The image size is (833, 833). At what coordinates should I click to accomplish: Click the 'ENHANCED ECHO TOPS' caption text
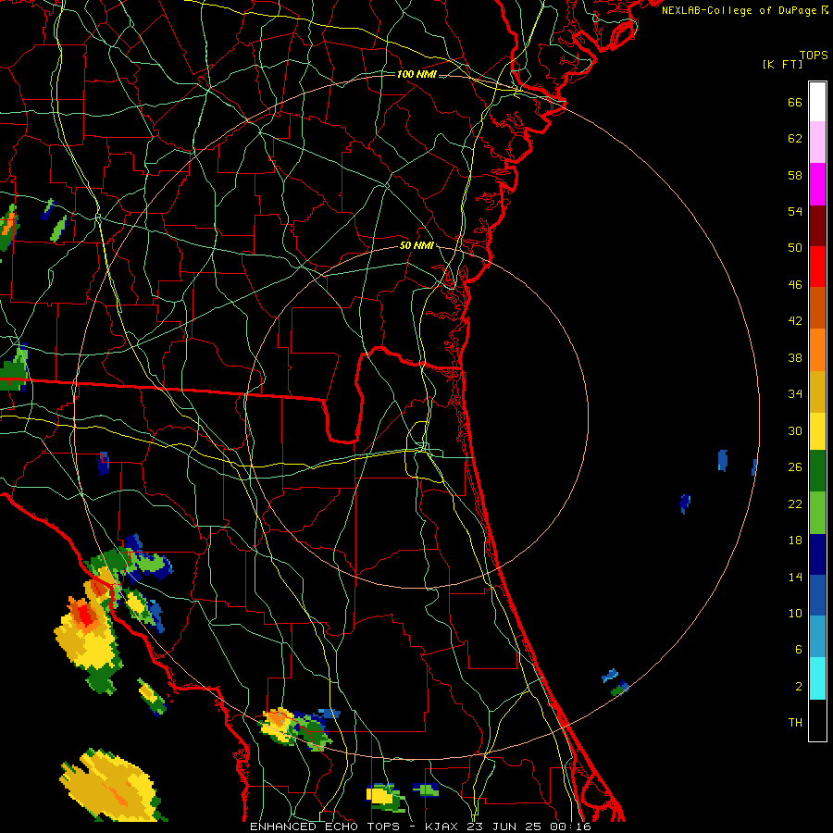325,827
